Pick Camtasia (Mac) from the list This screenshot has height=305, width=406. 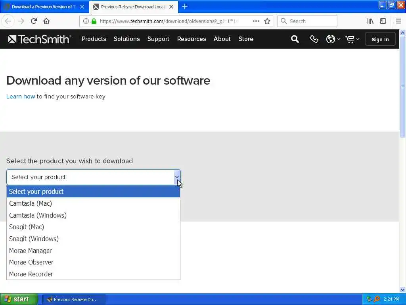(x=93, y=203)
